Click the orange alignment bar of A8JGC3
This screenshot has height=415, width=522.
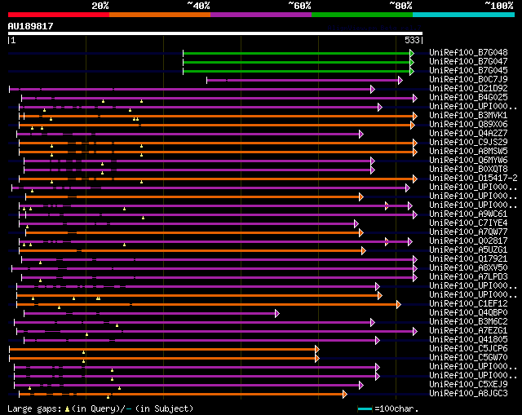click(181, 395)
